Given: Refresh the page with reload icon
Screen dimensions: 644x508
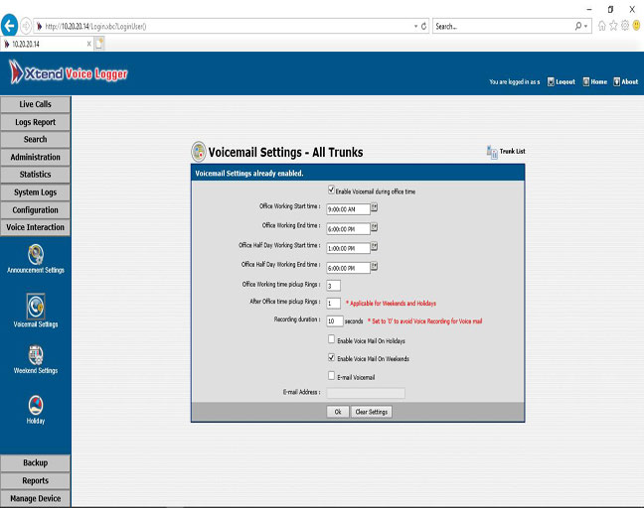Looking at the screenshot, I should pyautogui.click(x=423, y=26).
